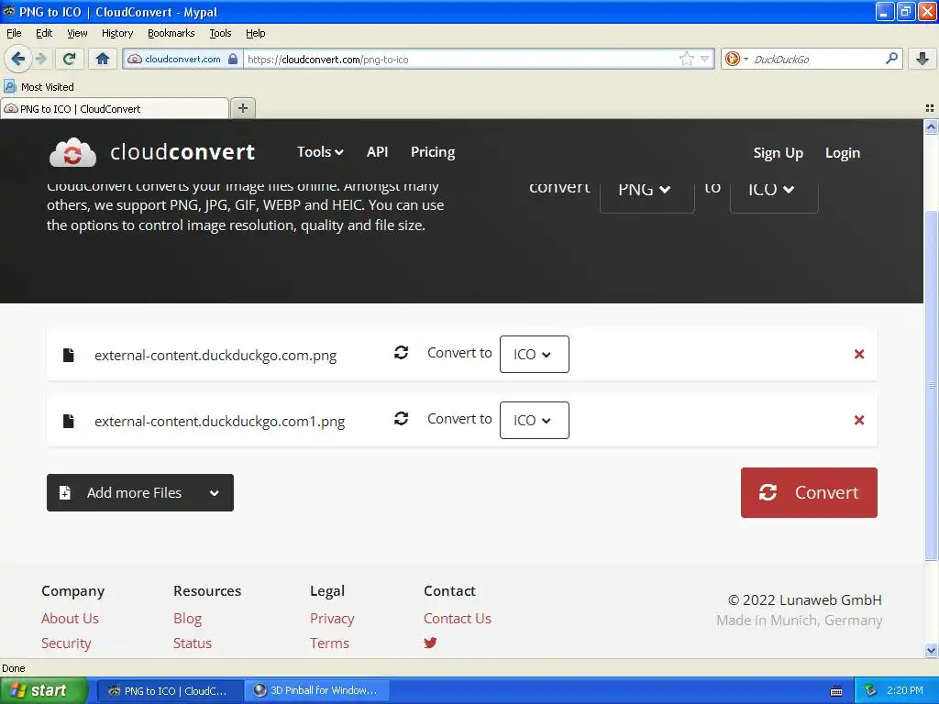Image resolution: width=939 pixels, height=704 pixels.
Task: Open the ICO dropdown for second file
Action: tap(535, 420)
